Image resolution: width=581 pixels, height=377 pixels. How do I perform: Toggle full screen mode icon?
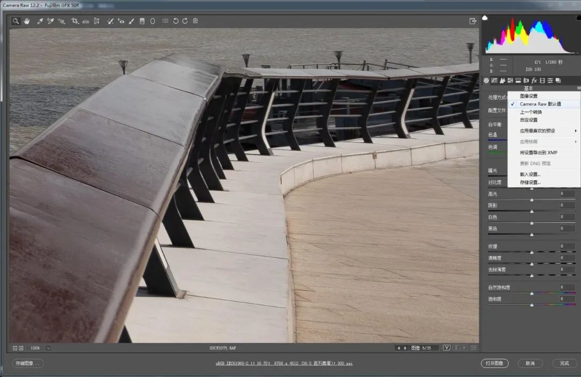pyautogui.click(x=473, y=21)
